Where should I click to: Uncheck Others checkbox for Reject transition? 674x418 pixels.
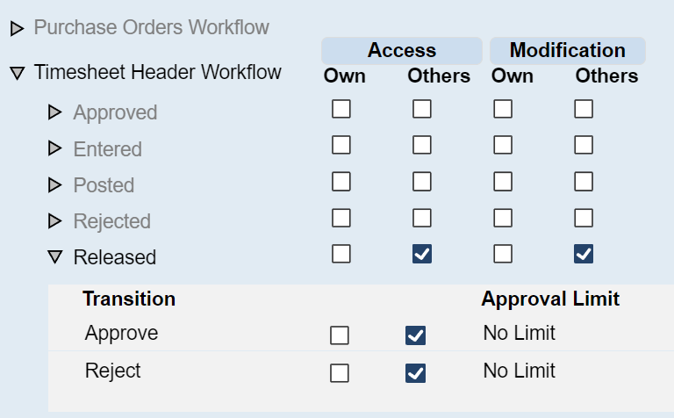click(x=415, y=373)
